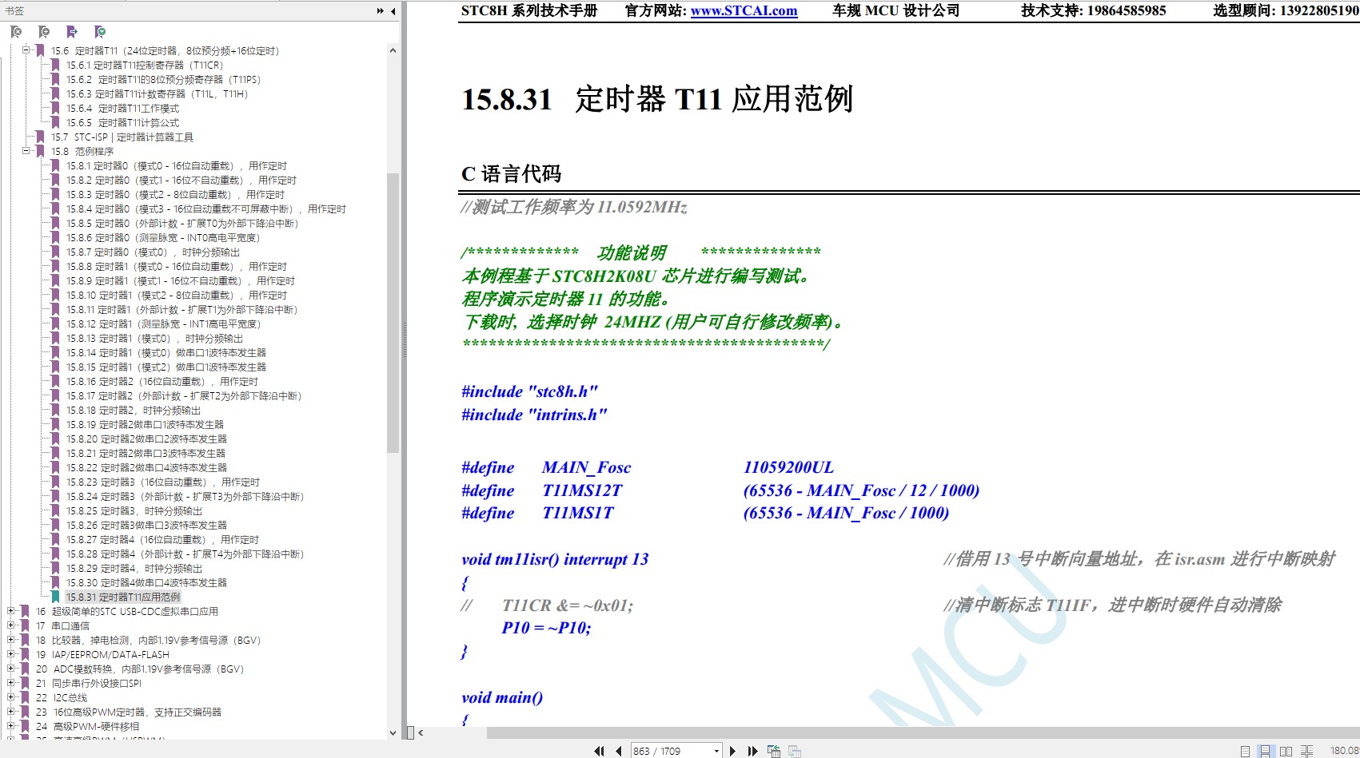Open the www.STCAI.com website link
Viewport: 1360px width, 758px height.
744,11
